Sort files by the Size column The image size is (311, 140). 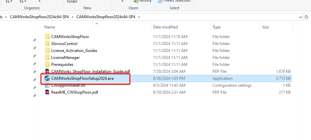265,27
